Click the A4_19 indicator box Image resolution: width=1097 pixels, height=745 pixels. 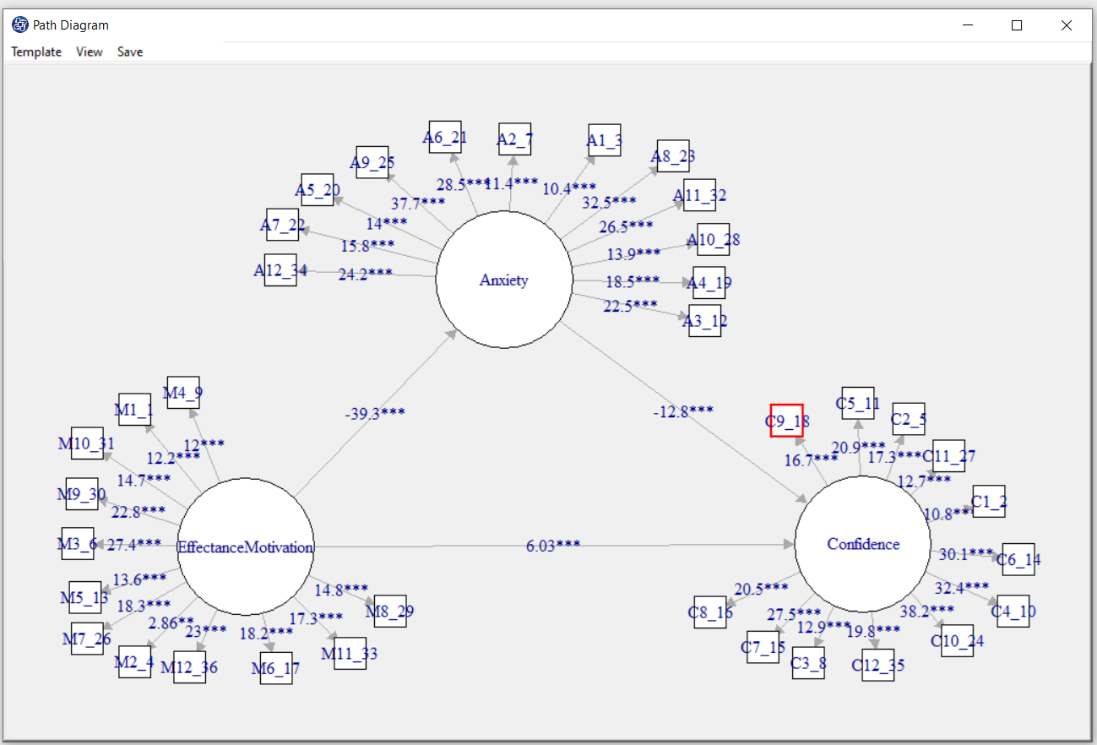coord(709,282)
